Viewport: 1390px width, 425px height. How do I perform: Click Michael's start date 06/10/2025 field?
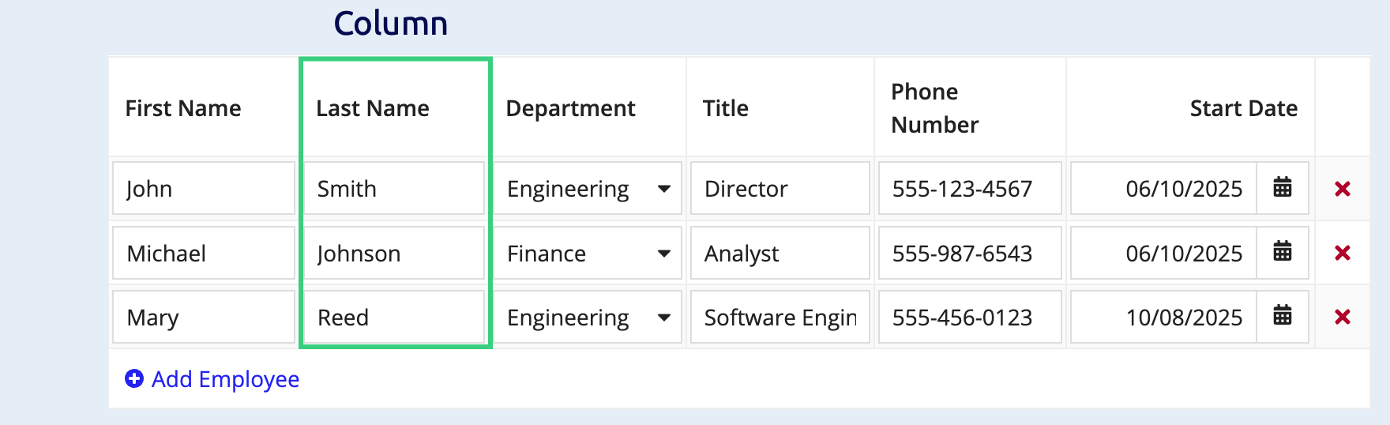click(1163, 253)
